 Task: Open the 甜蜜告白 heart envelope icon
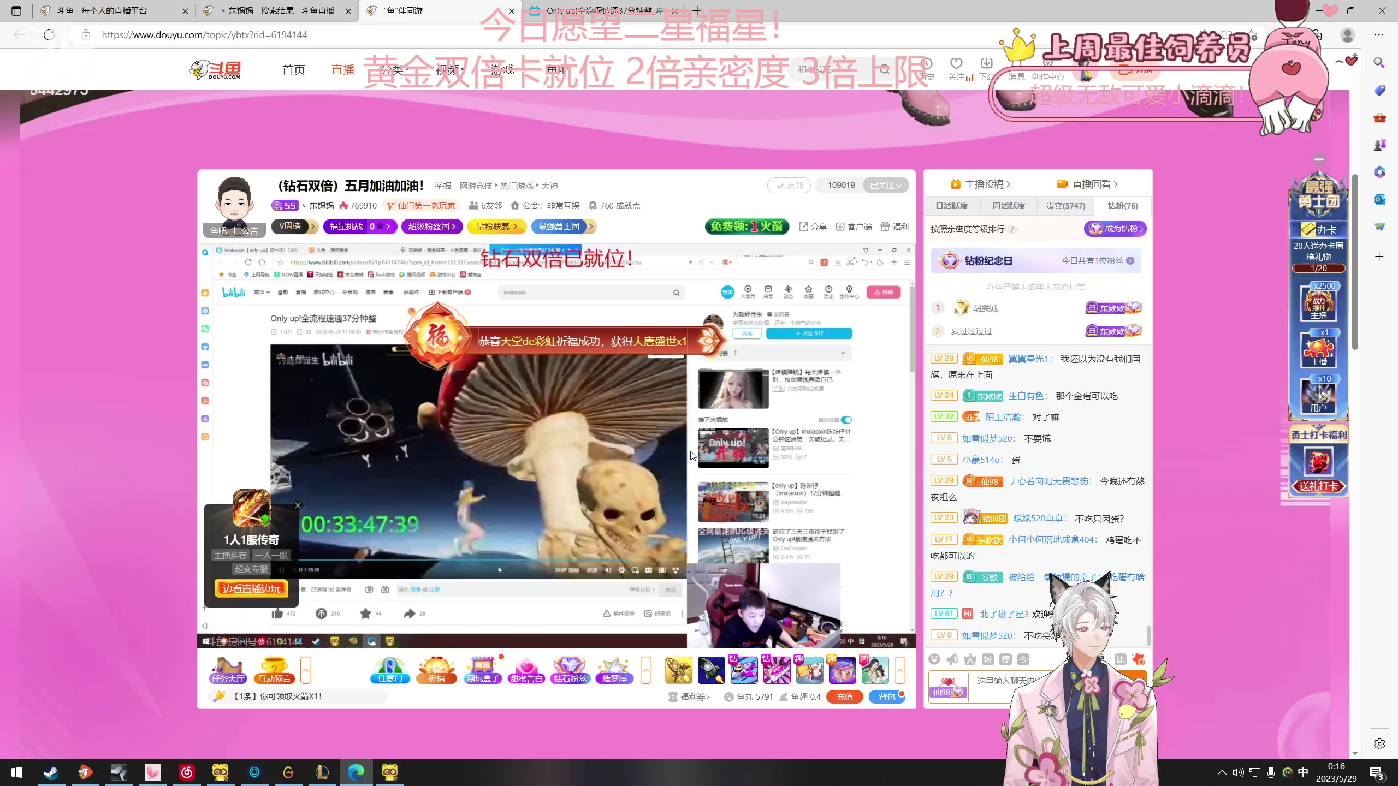[526, 670]
